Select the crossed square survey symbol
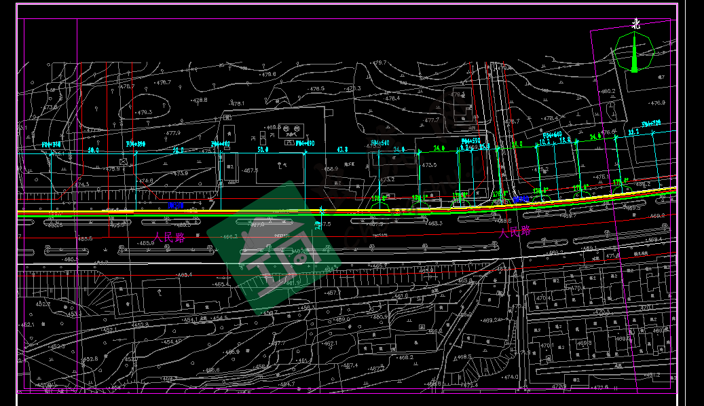This screenshot has height=406, width=704. click(124, 162)
